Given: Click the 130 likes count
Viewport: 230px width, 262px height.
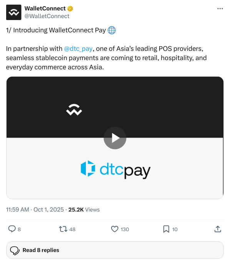Looking at the screenshot, I should [125, 229].
